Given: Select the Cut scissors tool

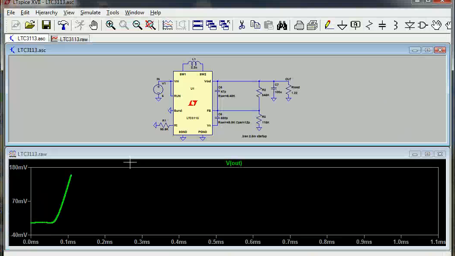Looking at the screenshot, I should pos(242,25).
